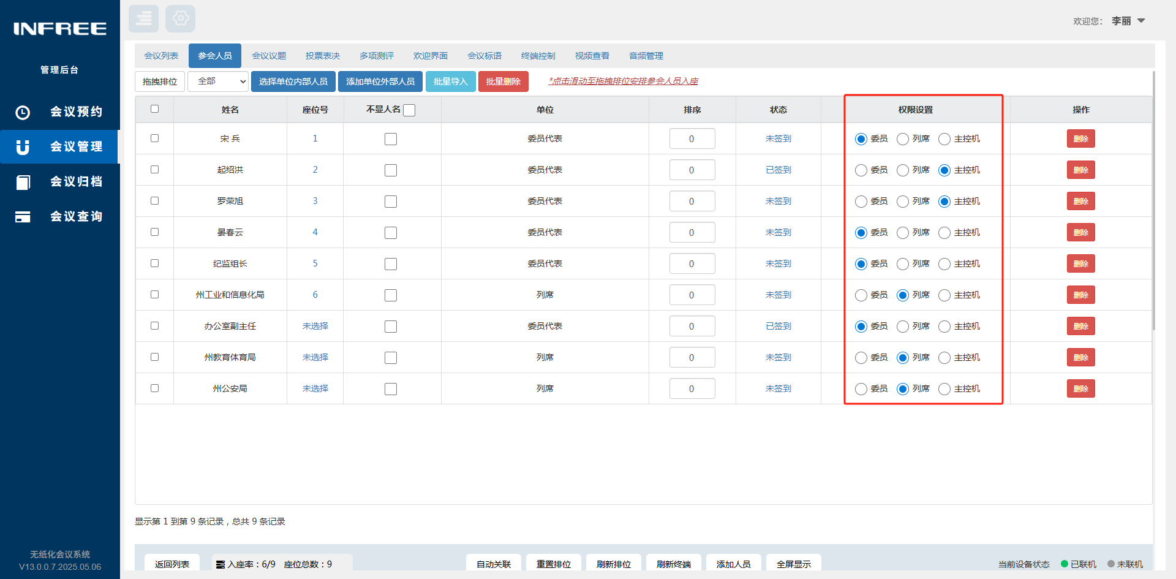Click the 自动关联 button
The height and width of the screenshot is (579, 1176).
pos(494,564)
